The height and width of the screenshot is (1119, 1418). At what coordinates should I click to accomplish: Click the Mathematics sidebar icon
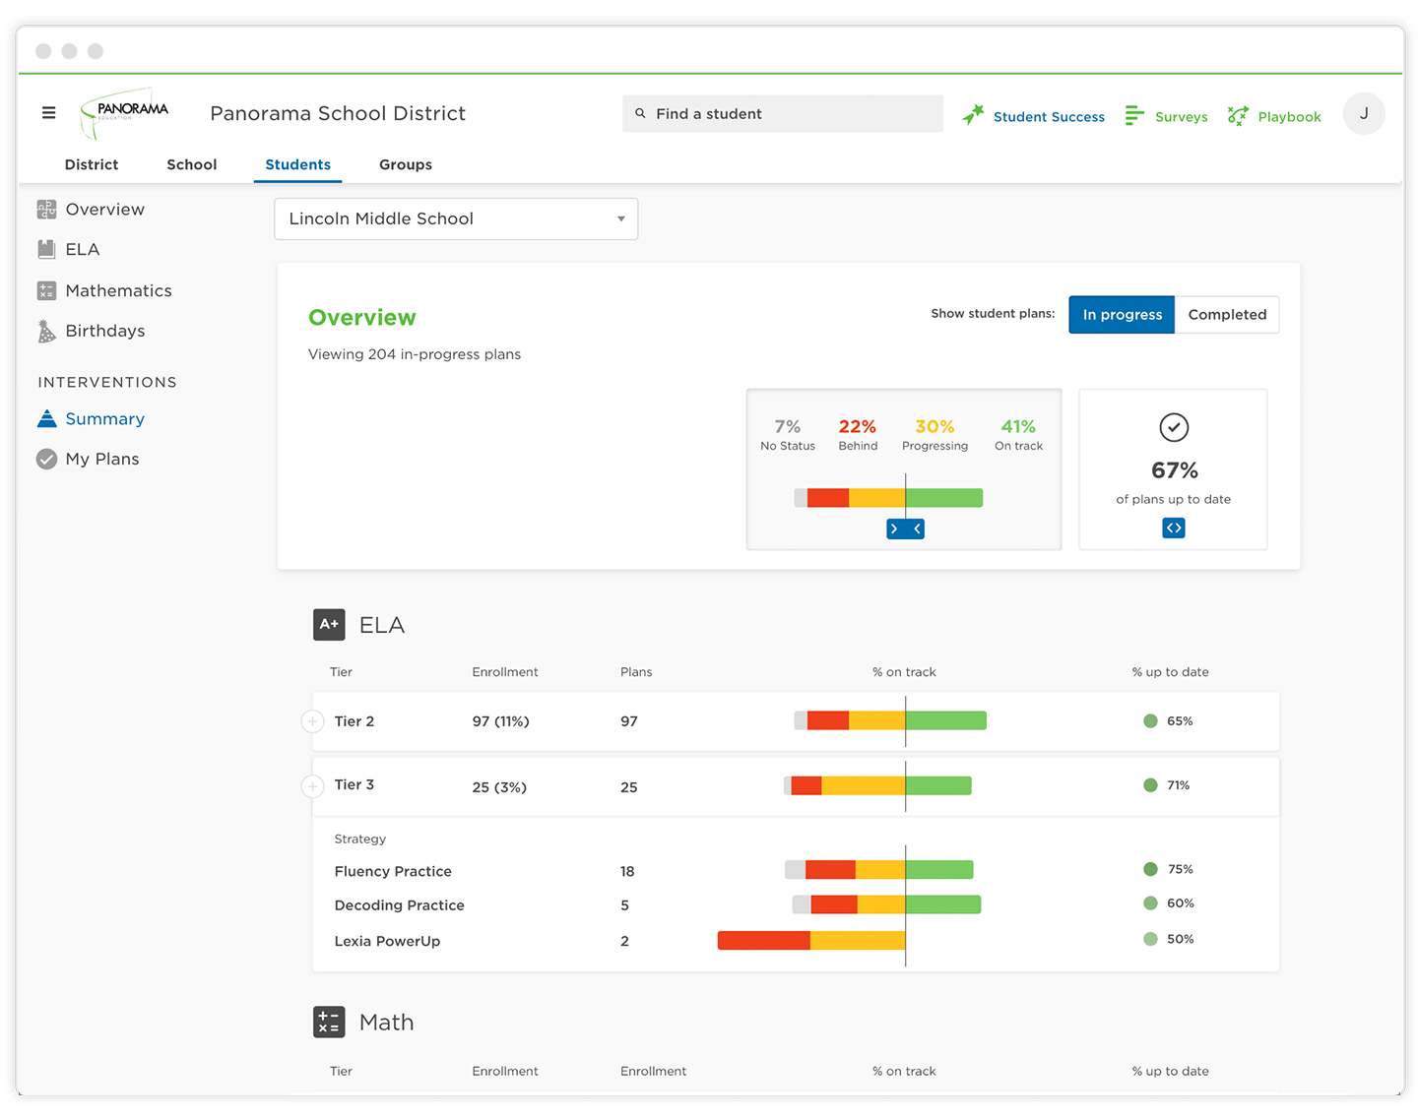click(46, 290)
